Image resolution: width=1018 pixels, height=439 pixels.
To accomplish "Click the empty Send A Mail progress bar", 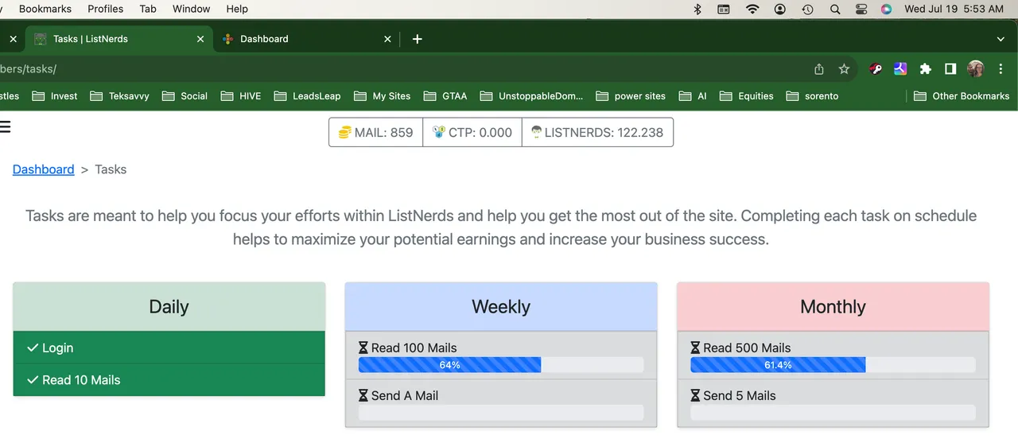I will coord(501,413).
